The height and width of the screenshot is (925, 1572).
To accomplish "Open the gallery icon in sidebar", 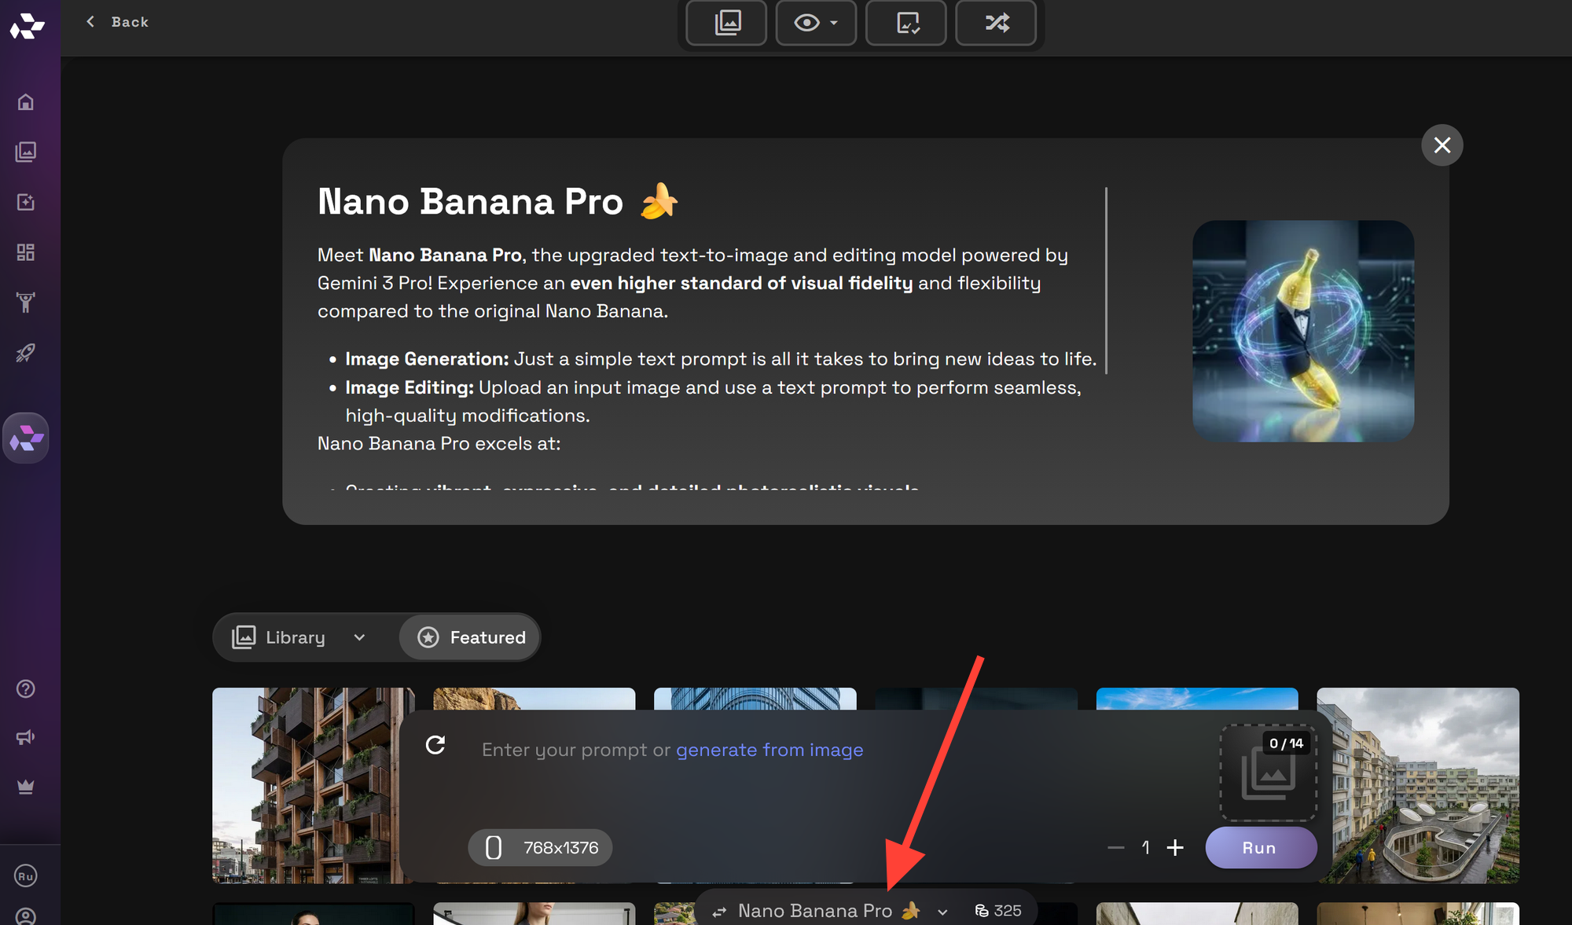I will pos(26,152).
